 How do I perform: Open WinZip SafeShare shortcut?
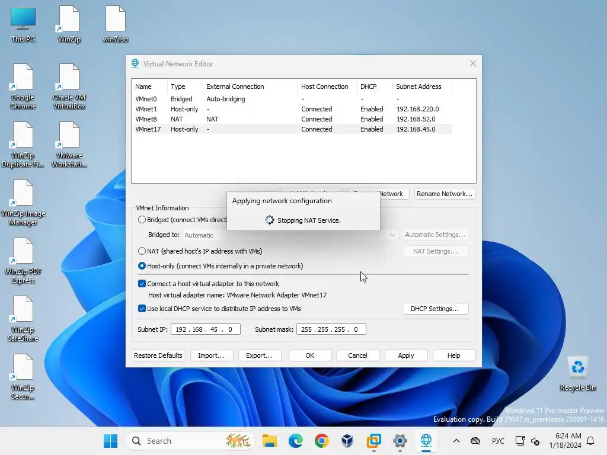(23, 319)
